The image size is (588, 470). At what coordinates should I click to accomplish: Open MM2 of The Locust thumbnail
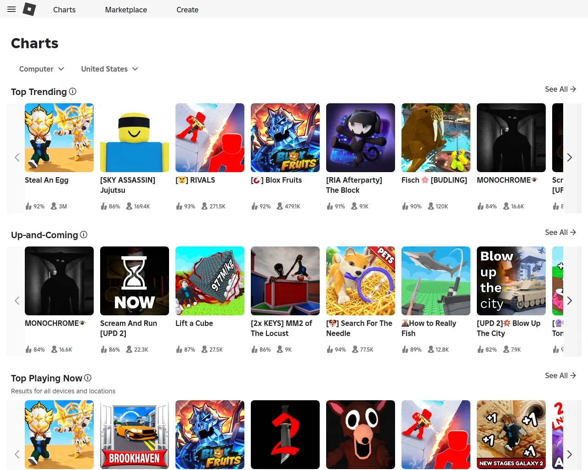point(285,281)
